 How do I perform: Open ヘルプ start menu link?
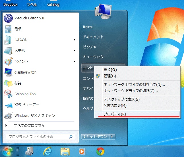click(x=88, y=108)
